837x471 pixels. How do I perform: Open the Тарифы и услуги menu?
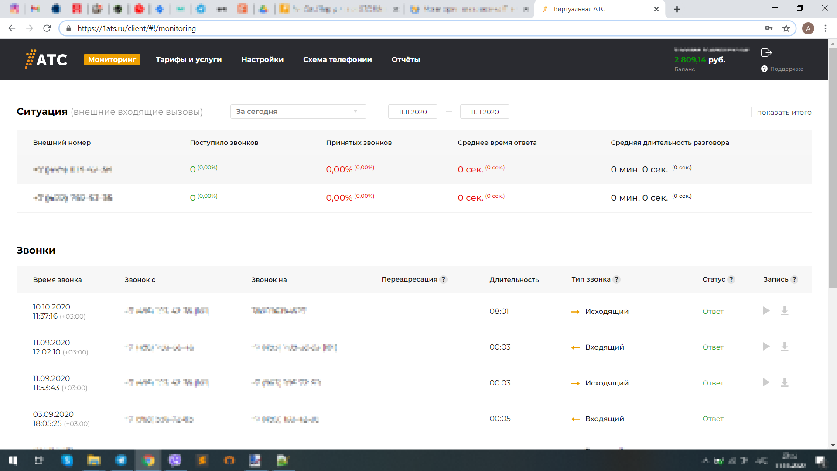(188, 59)
